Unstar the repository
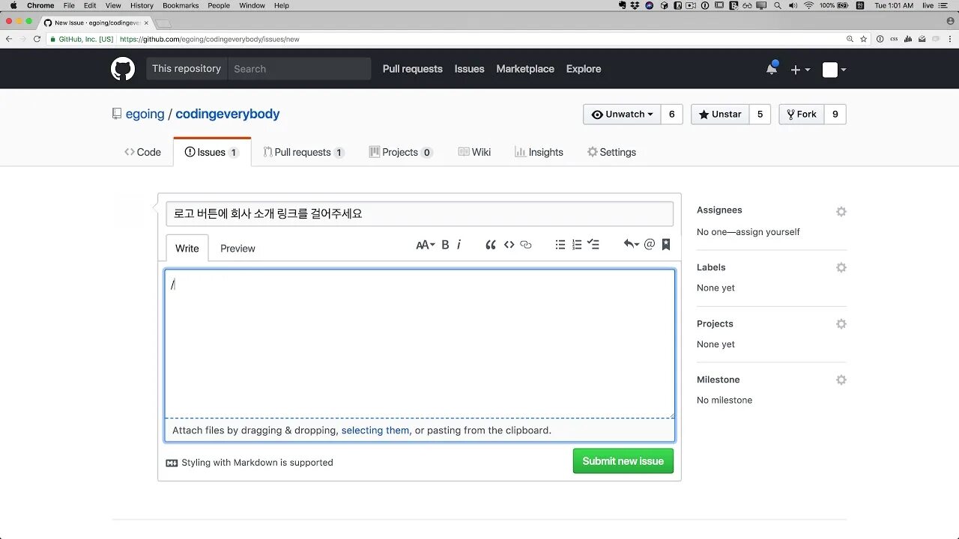 tap(720, 115)
